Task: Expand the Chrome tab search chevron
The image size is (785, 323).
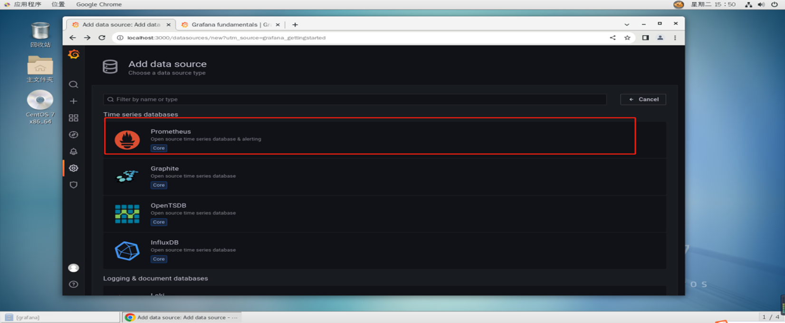Action: coord(627,24)
